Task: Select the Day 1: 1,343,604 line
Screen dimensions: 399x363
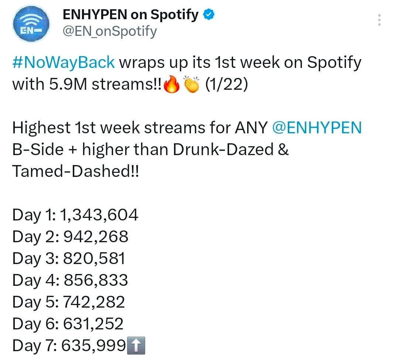Action: [x=75, y=215]
